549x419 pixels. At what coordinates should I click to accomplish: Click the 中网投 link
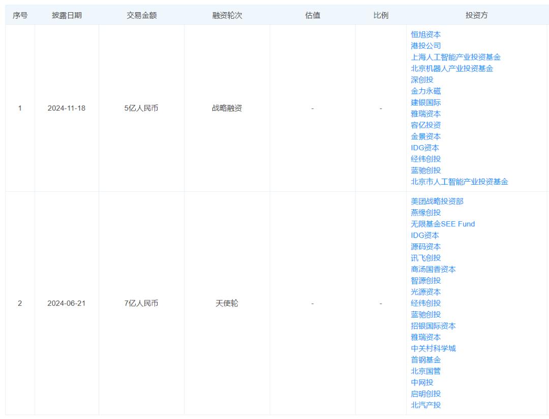tap(422, 382)
